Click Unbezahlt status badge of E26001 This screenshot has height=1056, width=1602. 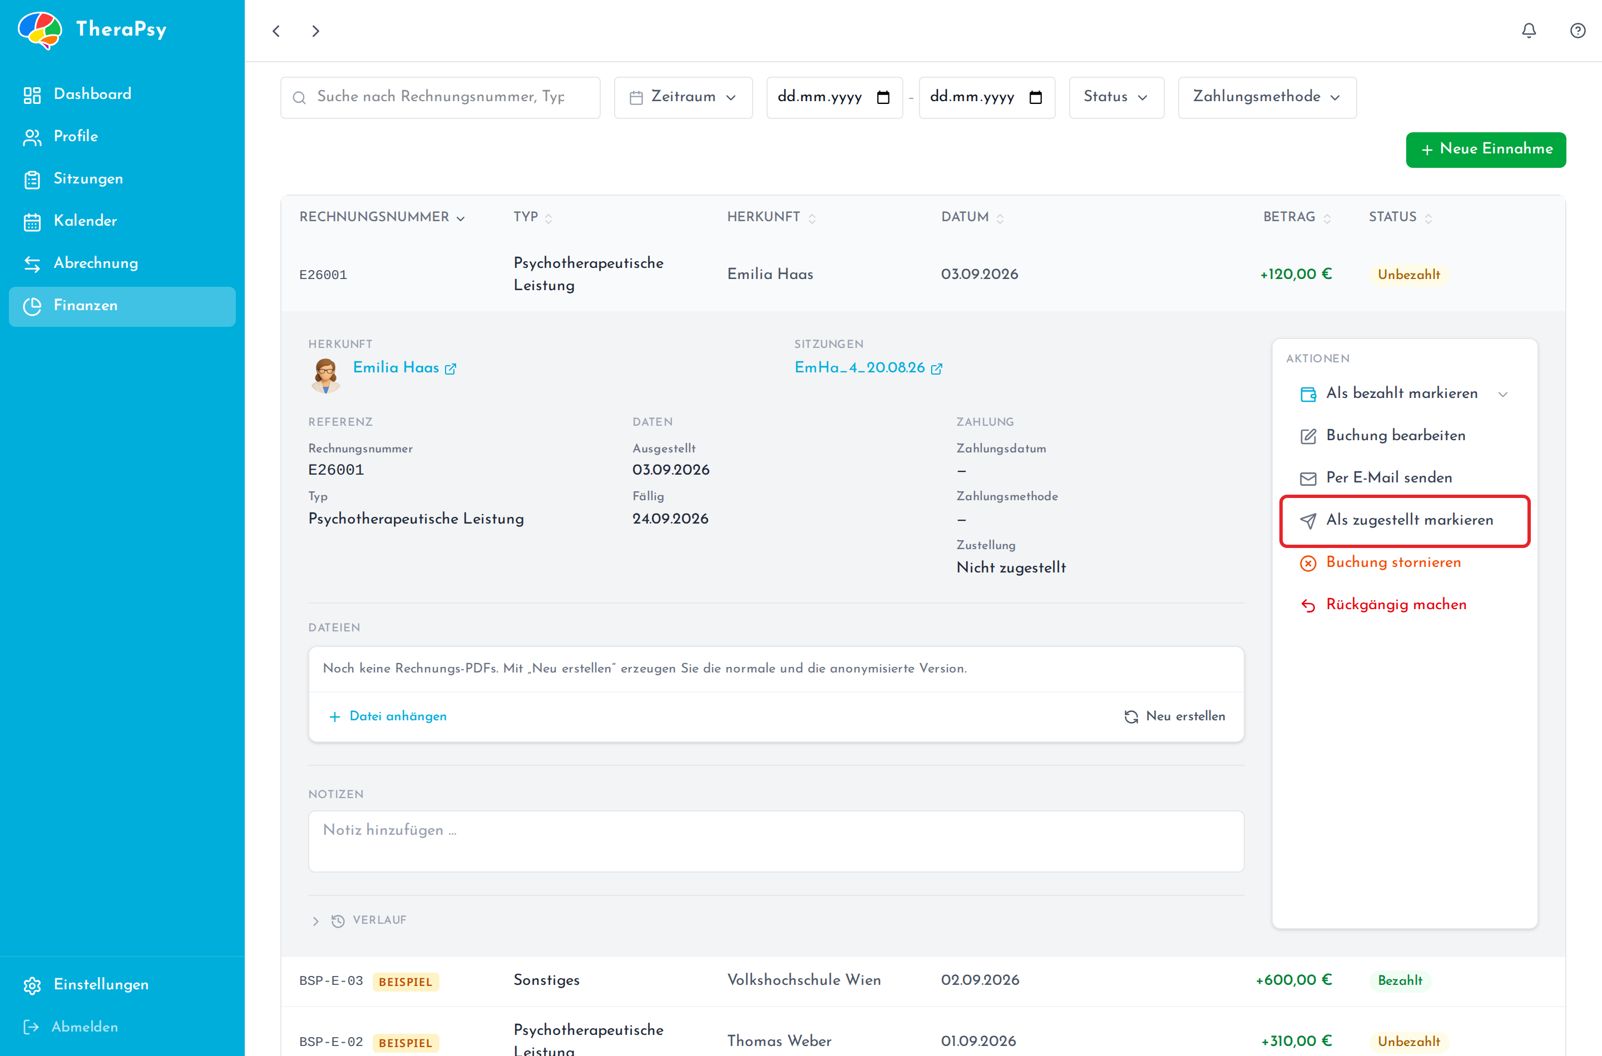1408,275
